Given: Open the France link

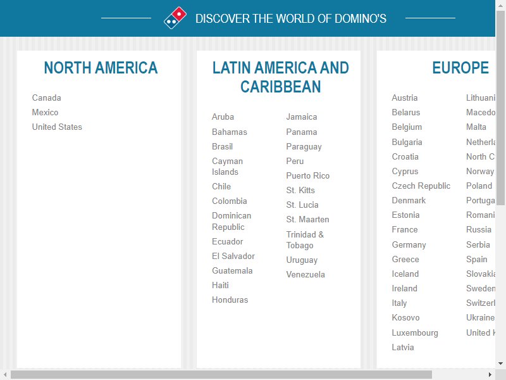Looking at the screenshot, I should pyautogui.click(x=405, y=229).
